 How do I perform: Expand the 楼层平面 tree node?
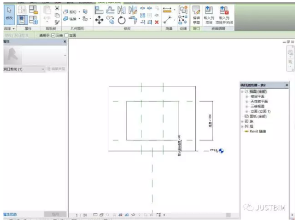[247, 97]
